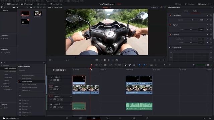Viewport: 214px width, 120px height.
Task: Toggle timeline Snapping magnet
Action: (125, 65)
